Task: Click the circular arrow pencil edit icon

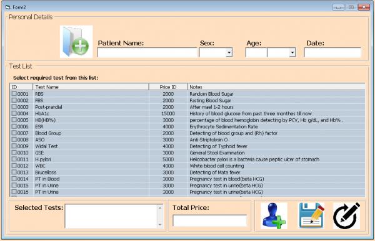Action: coord(346,215)
